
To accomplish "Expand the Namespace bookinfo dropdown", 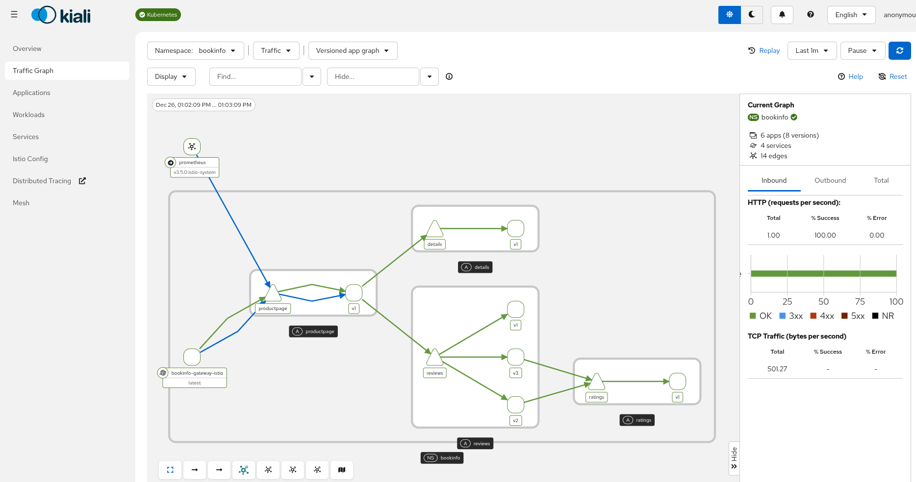I will pos(195,50).
